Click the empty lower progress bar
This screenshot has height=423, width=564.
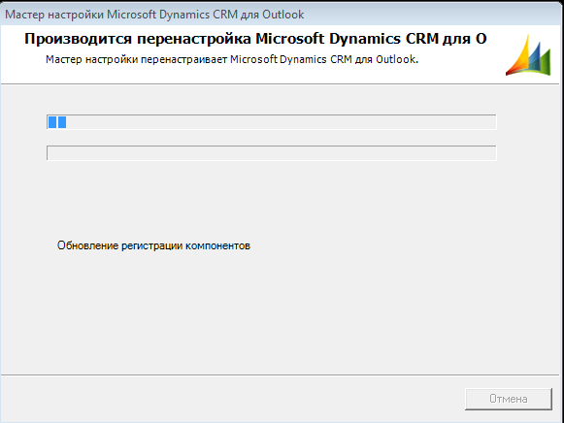pos(272,153)
